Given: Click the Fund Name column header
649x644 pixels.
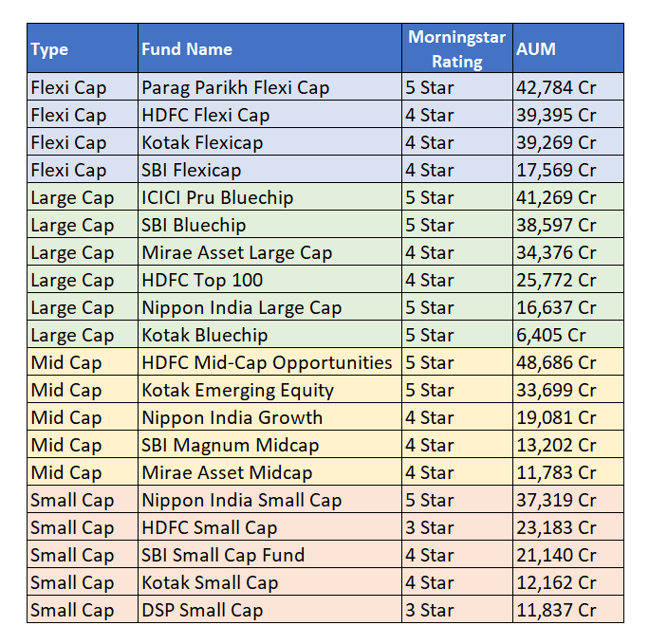Looking at the screenshot, I should tap(187, 49).
